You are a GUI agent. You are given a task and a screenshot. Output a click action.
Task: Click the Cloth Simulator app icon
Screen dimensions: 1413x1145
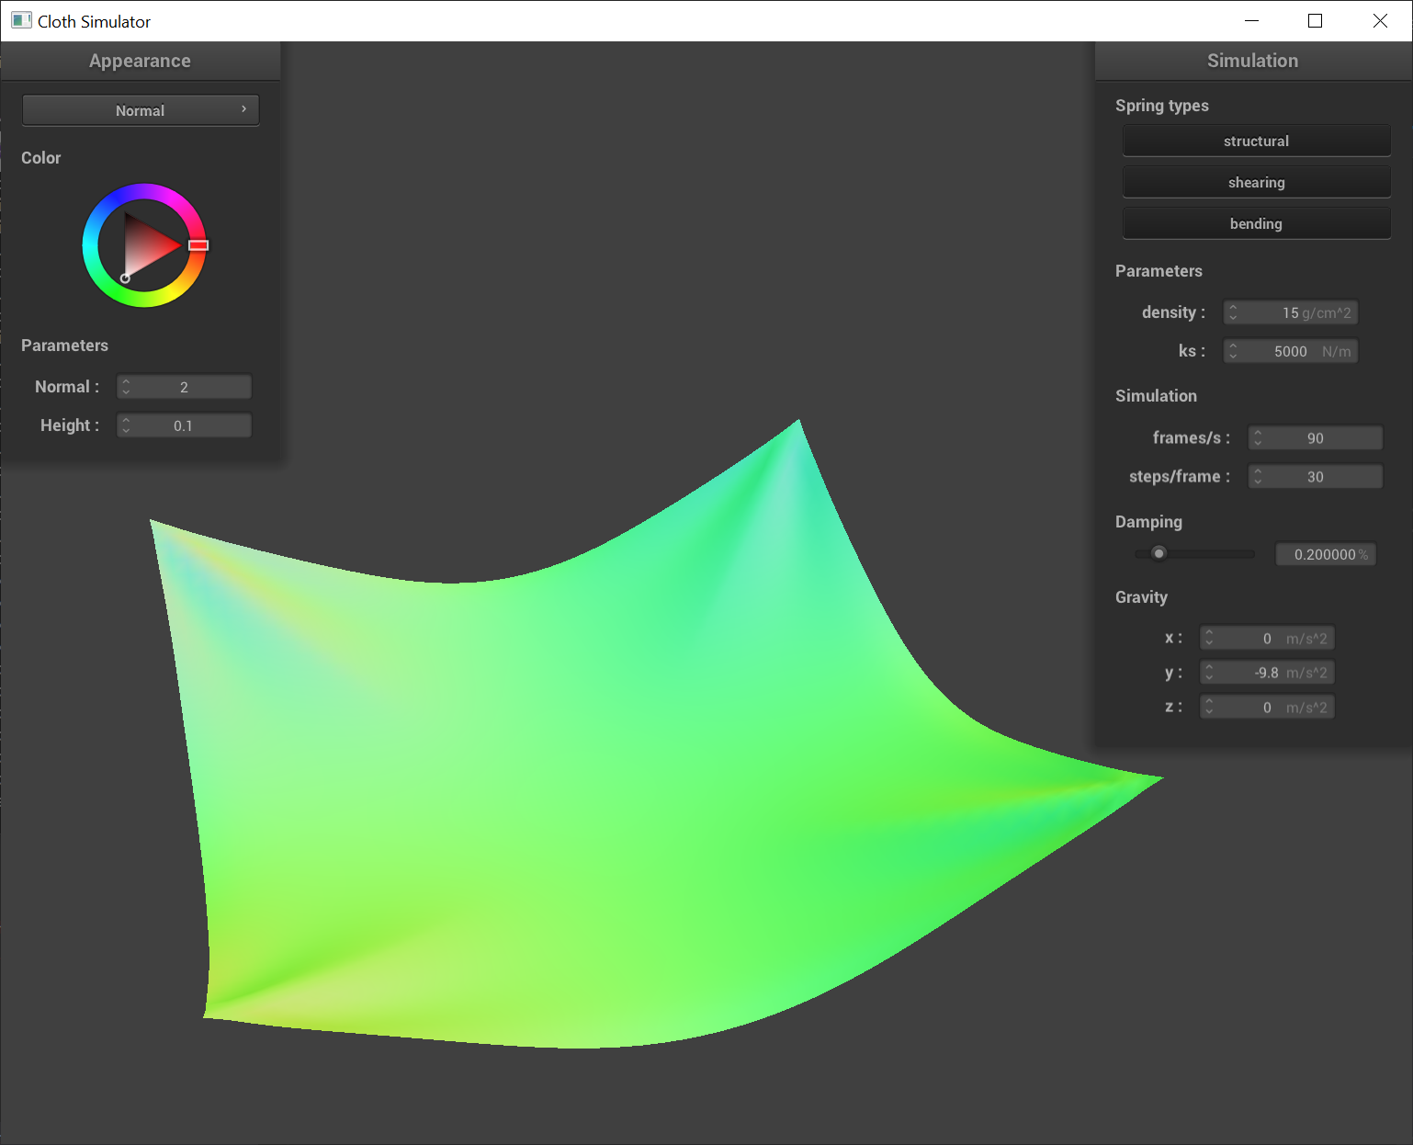click(x=21, y=20)
